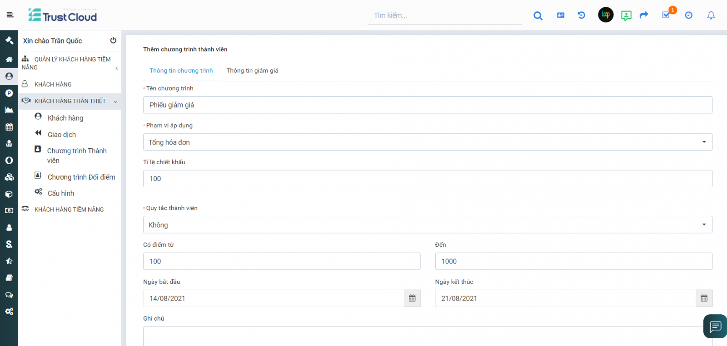Open the notification bell icon
The image size is (727, 346).
coord(711,15)
